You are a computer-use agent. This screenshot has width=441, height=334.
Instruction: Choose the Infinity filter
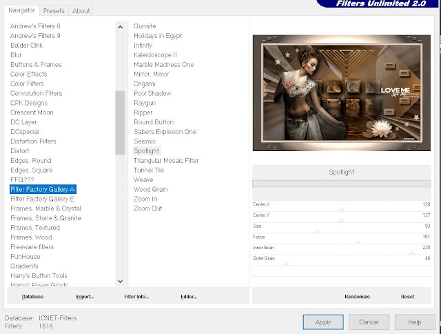[x=143, y=45]
